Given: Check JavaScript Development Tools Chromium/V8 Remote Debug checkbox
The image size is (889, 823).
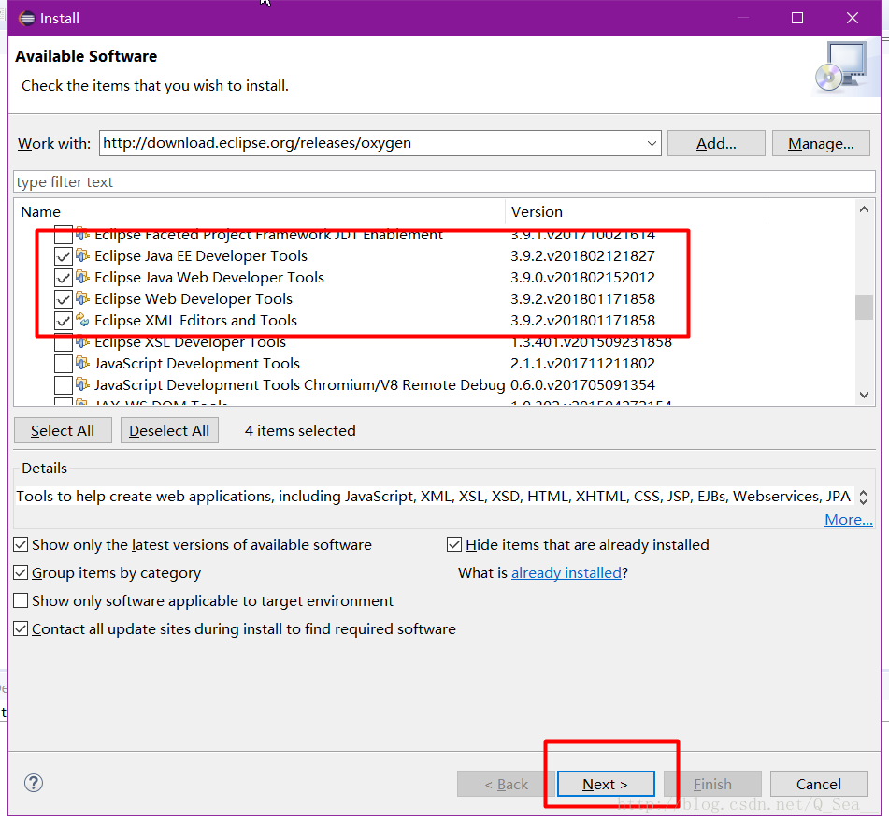Looking at the screenshot, I should coord(63,385).
